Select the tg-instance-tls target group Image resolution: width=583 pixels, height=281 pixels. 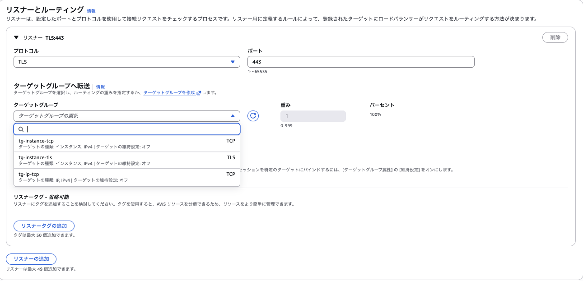point(90,160)
